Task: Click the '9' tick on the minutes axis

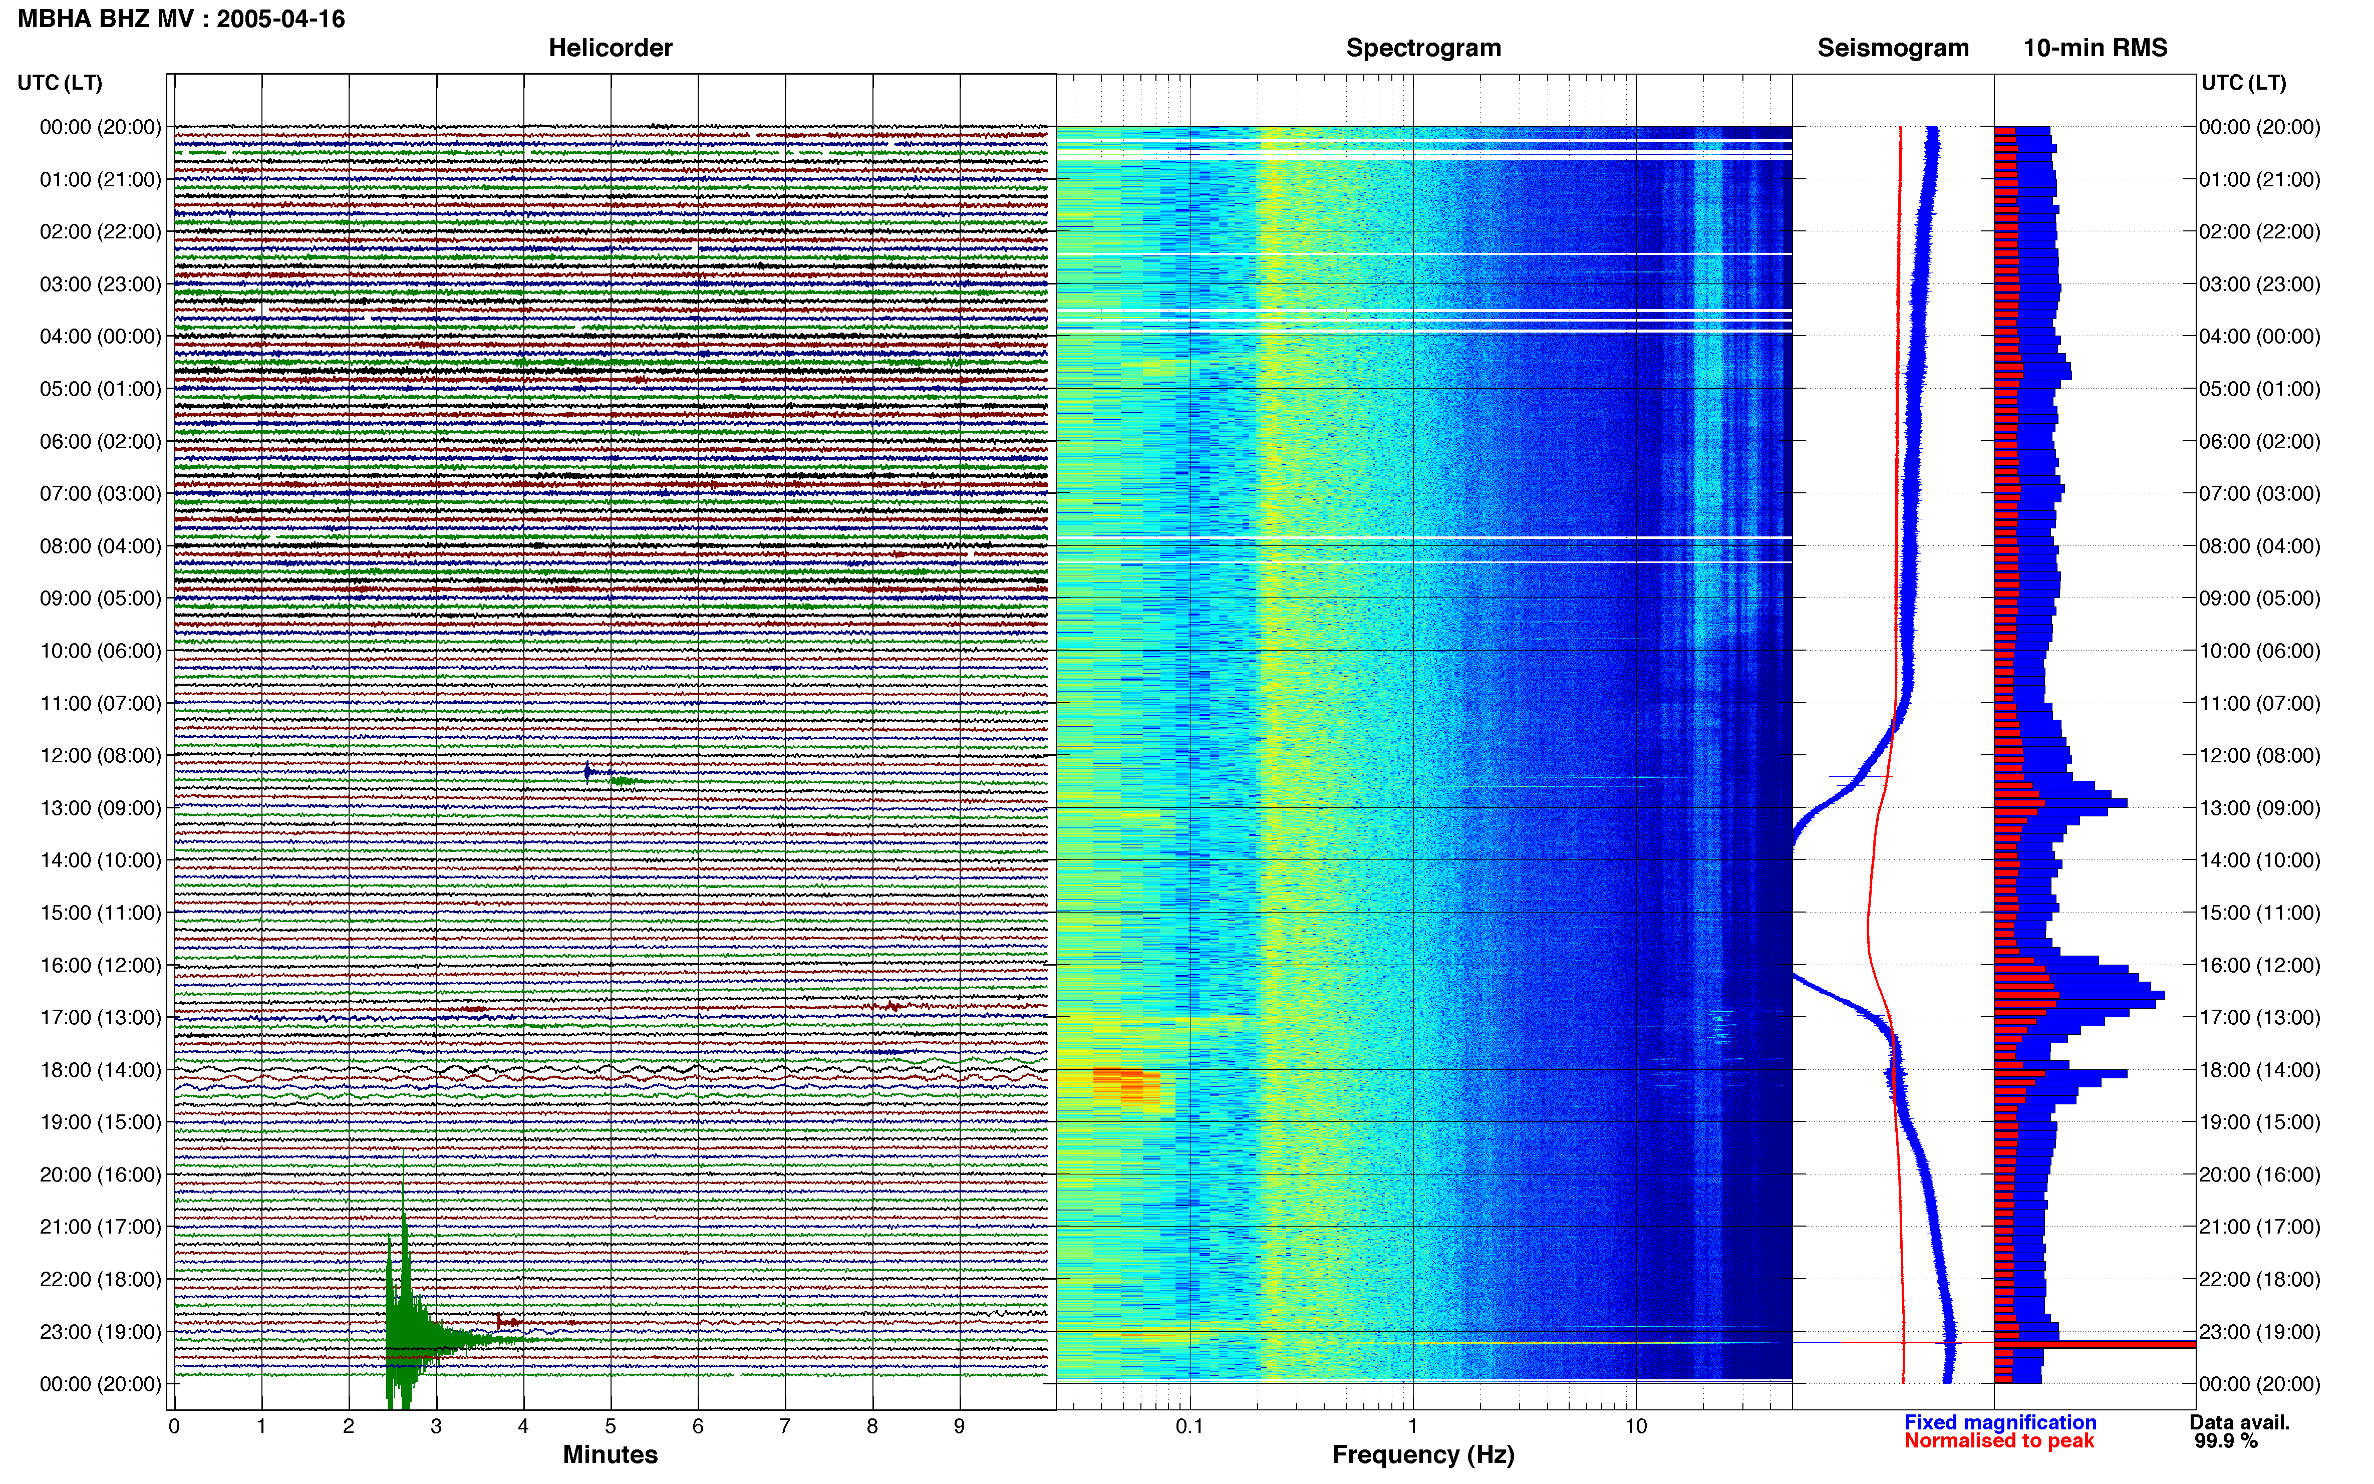Action: coord(959,1426)
